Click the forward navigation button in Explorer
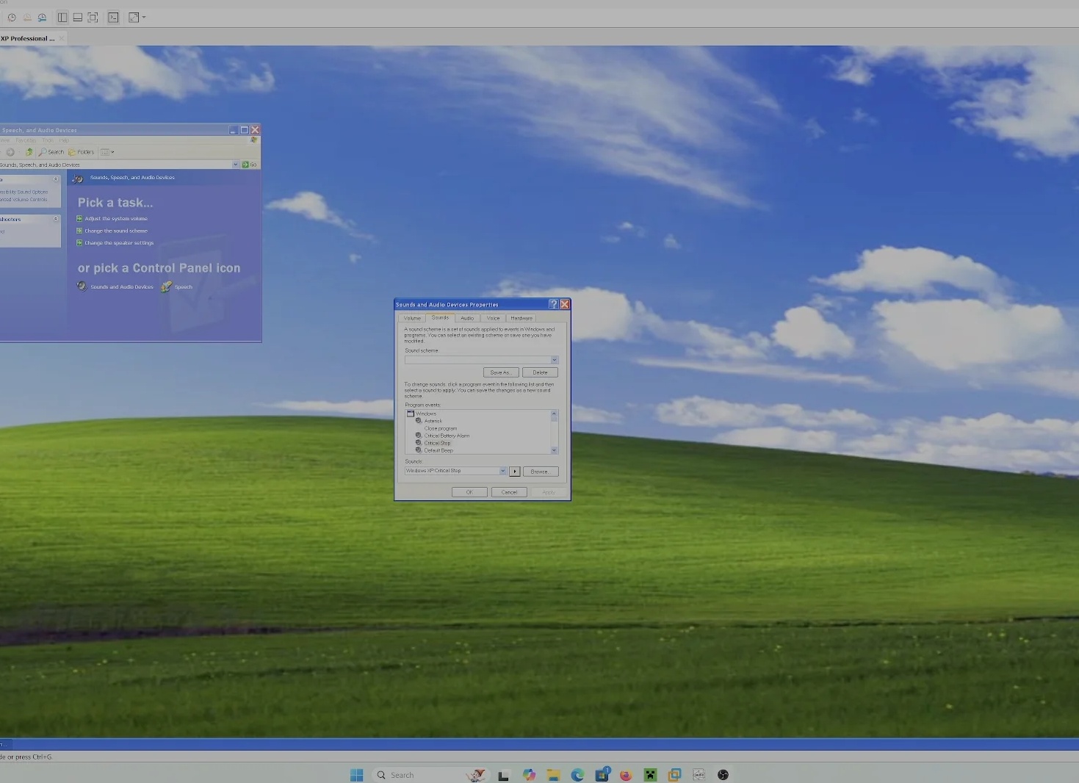 [x=10, y=152]
